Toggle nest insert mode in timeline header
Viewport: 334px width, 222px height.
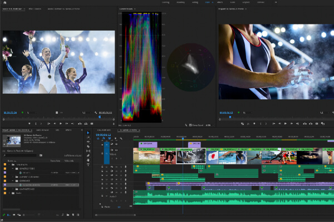point(98,139)
